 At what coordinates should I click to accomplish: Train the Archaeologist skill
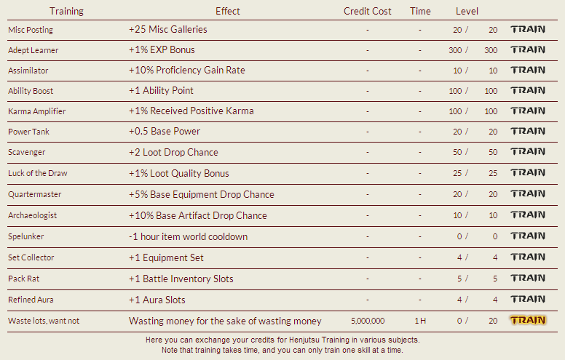(x=528, y=215)
